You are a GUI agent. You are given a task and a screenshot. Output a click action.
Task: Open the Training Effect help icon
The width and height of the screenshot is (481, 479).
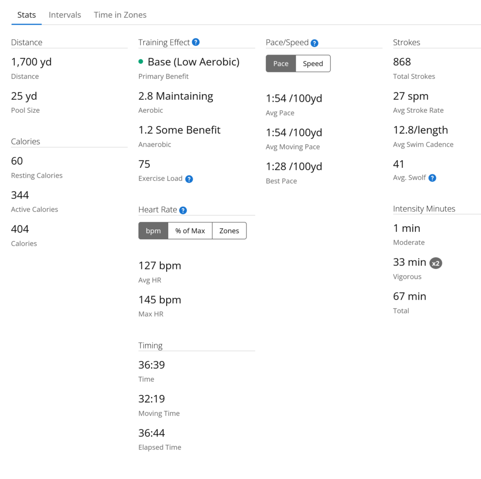[x=196, y=42]
